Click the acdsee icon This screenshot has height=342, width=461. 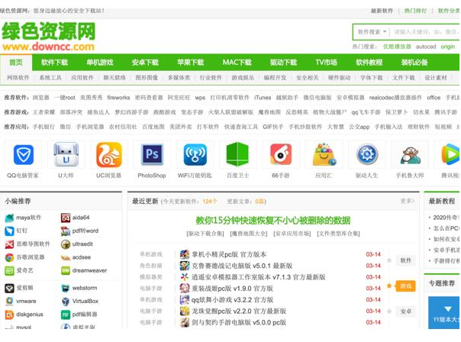pos(66,257)
